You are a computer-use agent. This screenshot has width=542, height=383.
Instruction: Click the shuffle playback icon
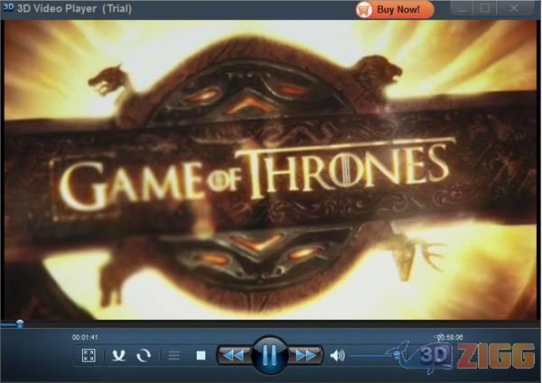(x=118, y=355)
